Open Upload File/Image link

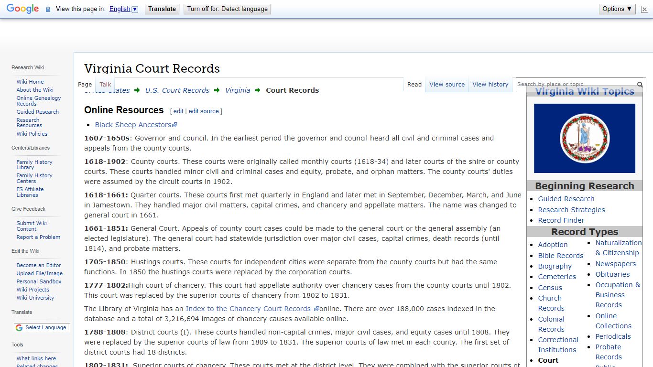pyautogui.click(x=40, y=273)
